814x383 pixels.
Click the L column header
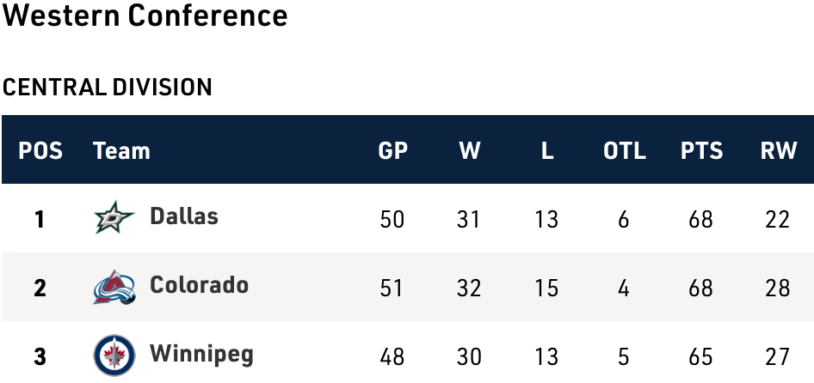pyautogui.click(x=546, y=151)
